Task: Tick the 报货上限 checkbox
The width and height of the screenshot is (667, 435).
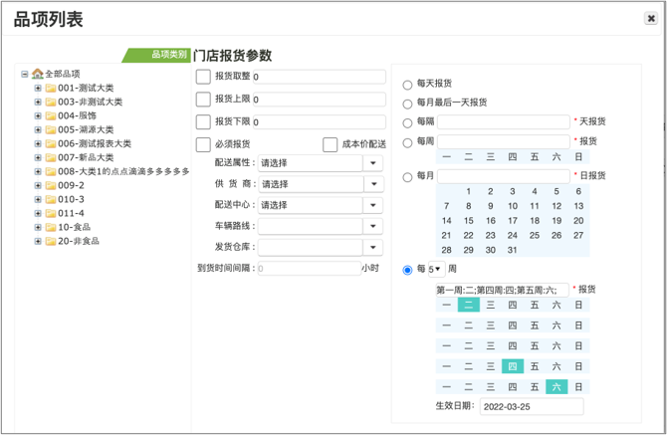Action: point(203,100)
